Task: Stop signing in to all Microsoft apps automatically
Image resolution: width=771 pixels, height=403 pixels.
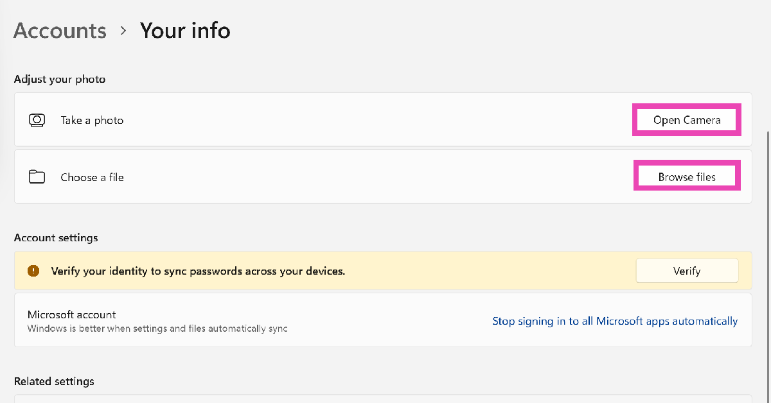Action: coord(615,321)
